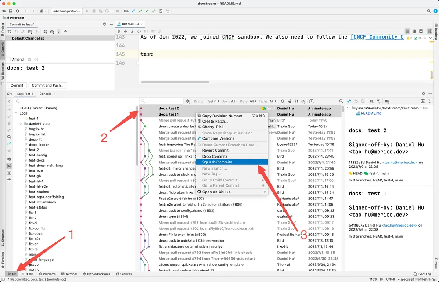This screenshot has height=282, width=439.
Task: Toggle editor-only view mode icon
Action: click(x=407, y=31)
